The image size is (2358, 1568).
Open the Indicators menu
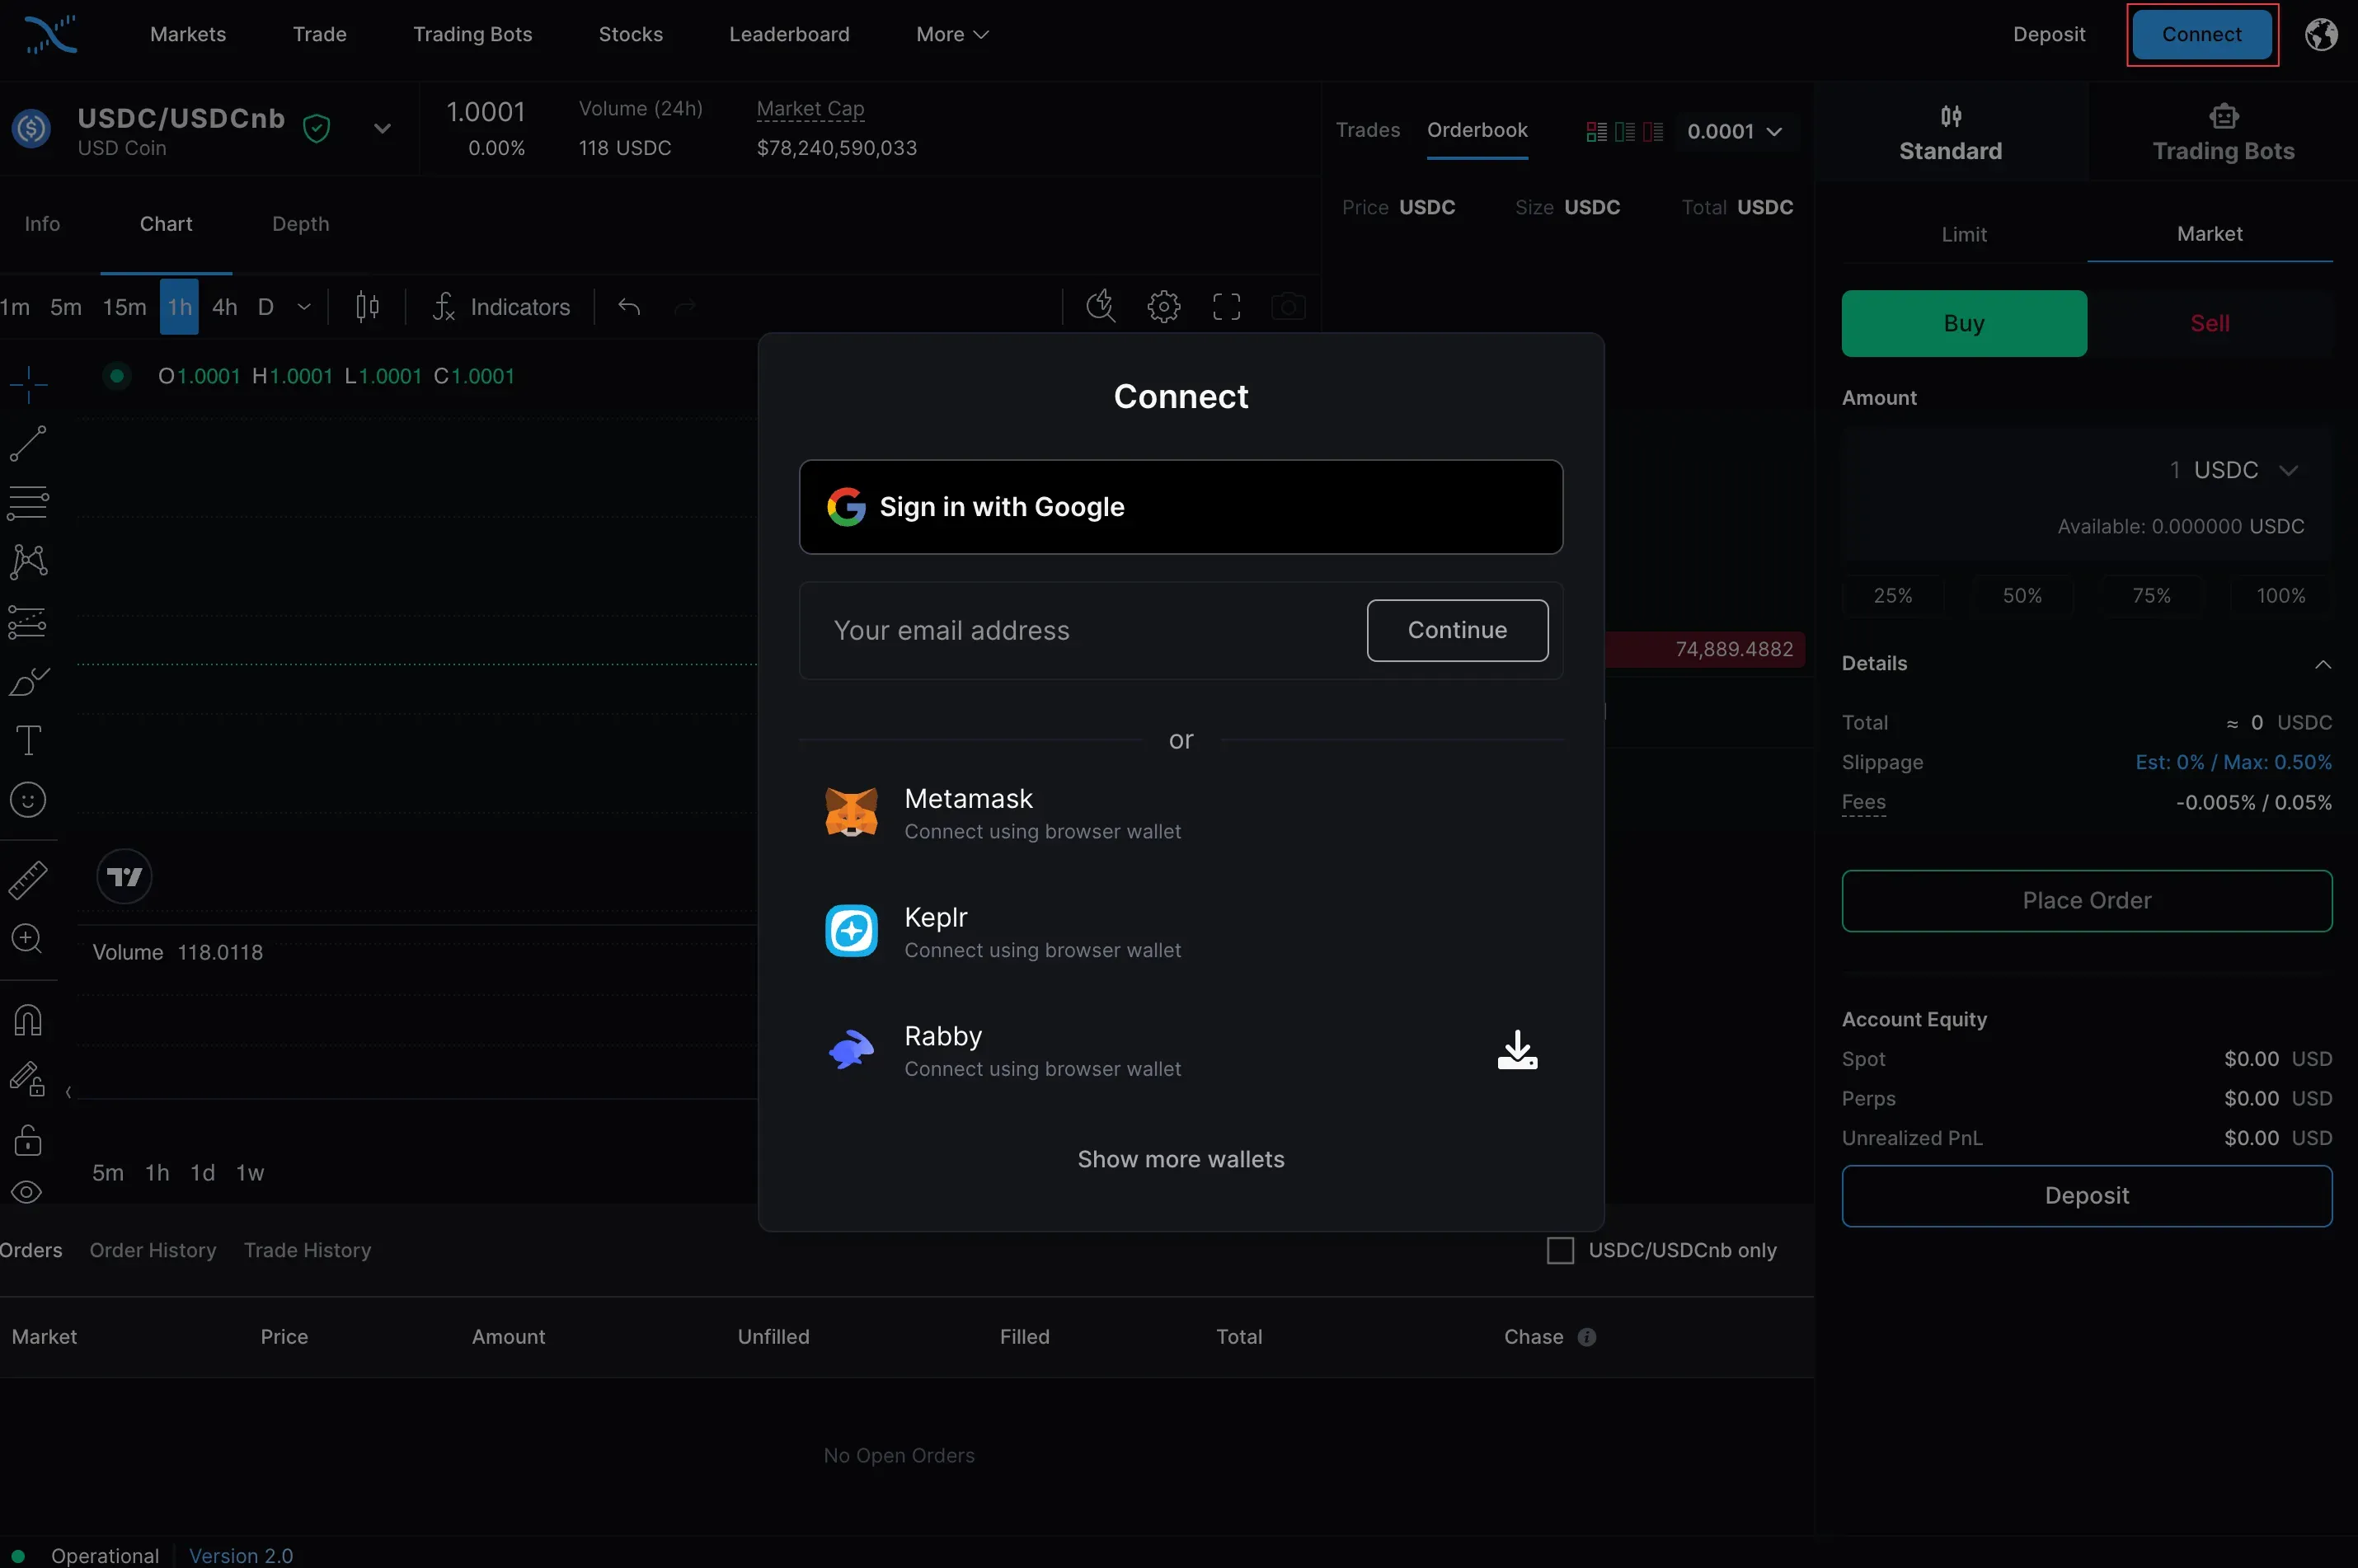click(501, 307)
